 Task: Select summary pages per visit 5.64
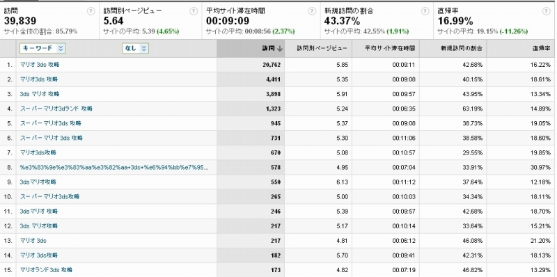[x=113, y=21]
